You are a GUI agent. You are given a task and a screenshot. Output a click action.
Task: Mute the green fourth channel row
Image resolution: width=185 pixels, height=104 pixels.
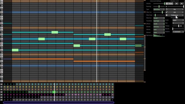click(1, 92)
